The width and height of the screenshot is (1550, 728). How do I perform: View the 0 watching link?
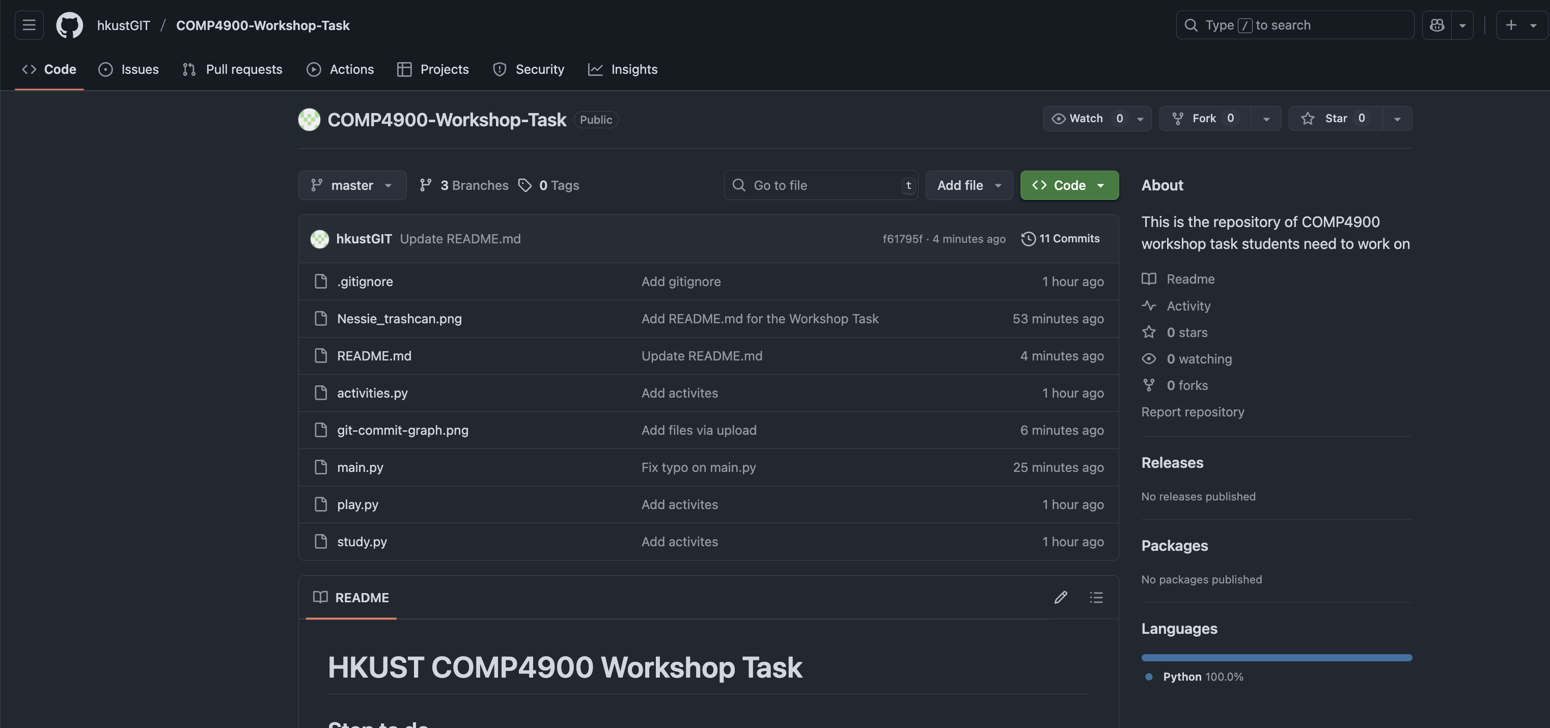pos(1186,358)
